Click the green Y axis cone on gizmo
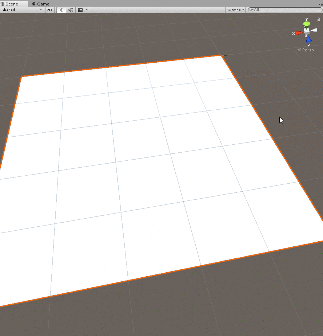This screenshot has width=323, height=336. click(x=307, y=24)
